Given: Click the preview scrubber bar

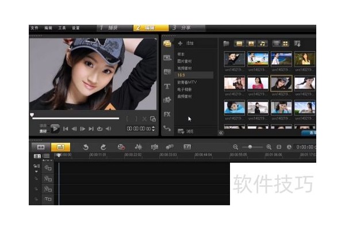Looking at the screenshot, I should pos(75,118).
